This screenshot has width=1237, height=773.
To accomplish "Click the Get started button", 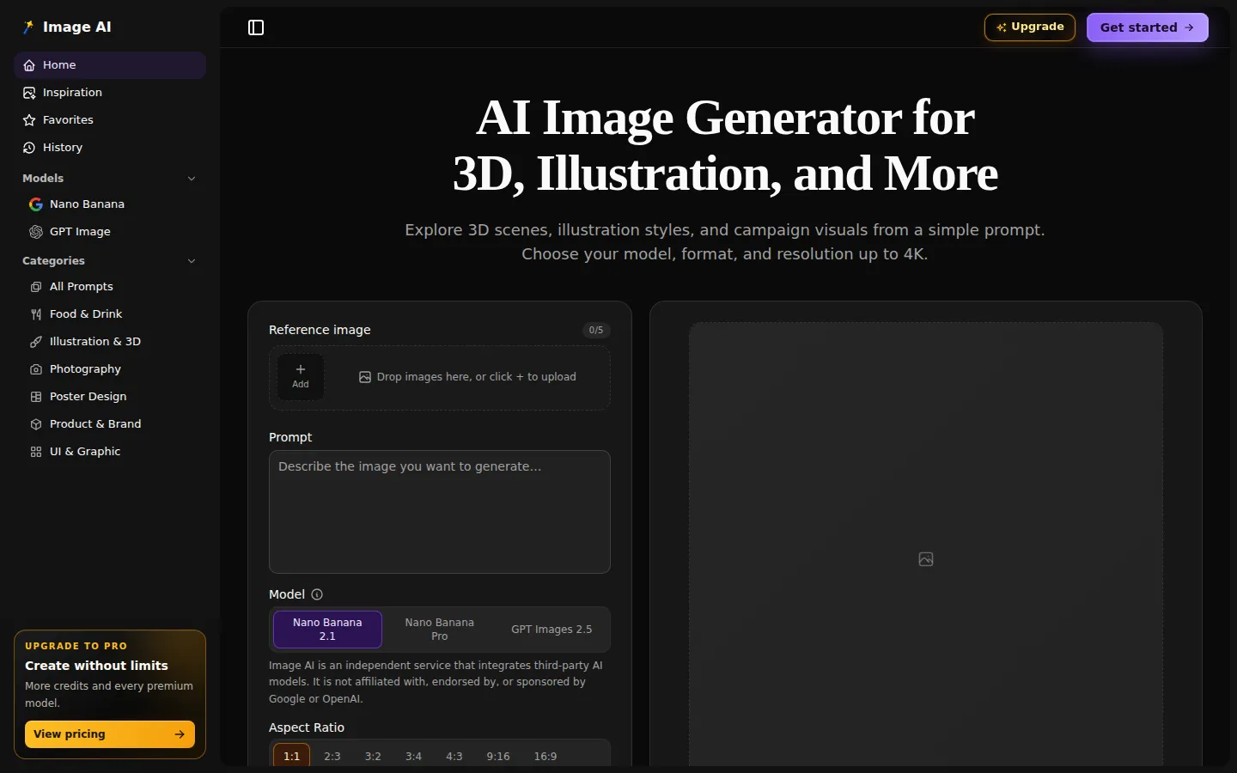I will pos(1148,27).
